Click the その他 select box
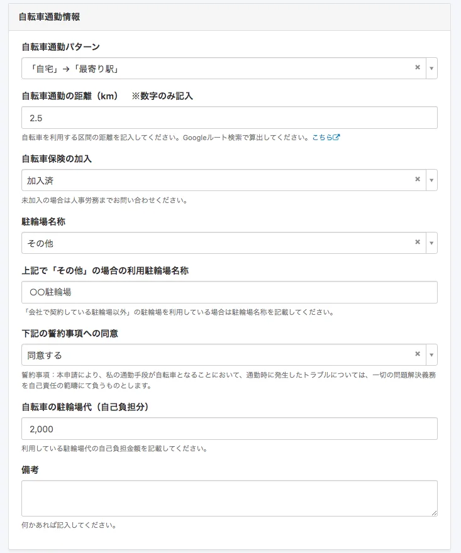461x553 pixels. coord(230,243)
